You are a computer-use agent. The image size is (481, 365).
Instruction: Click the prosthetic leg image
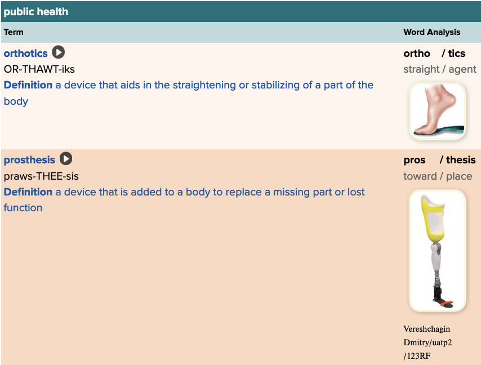click(437, 251)
